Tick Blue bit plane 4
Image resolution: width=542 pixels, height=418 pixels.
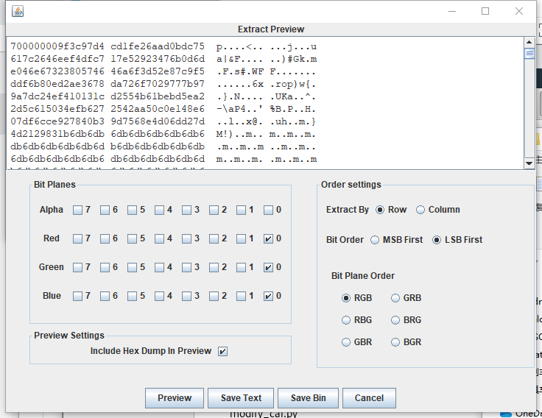coord(159,296)
